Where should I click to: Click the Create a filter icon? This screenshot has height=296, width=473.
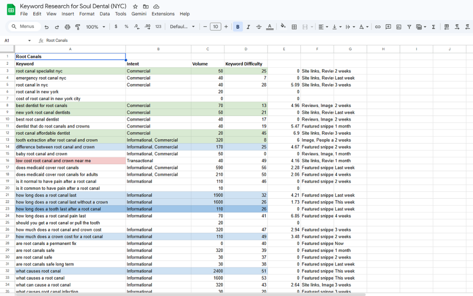coord(409,27)
